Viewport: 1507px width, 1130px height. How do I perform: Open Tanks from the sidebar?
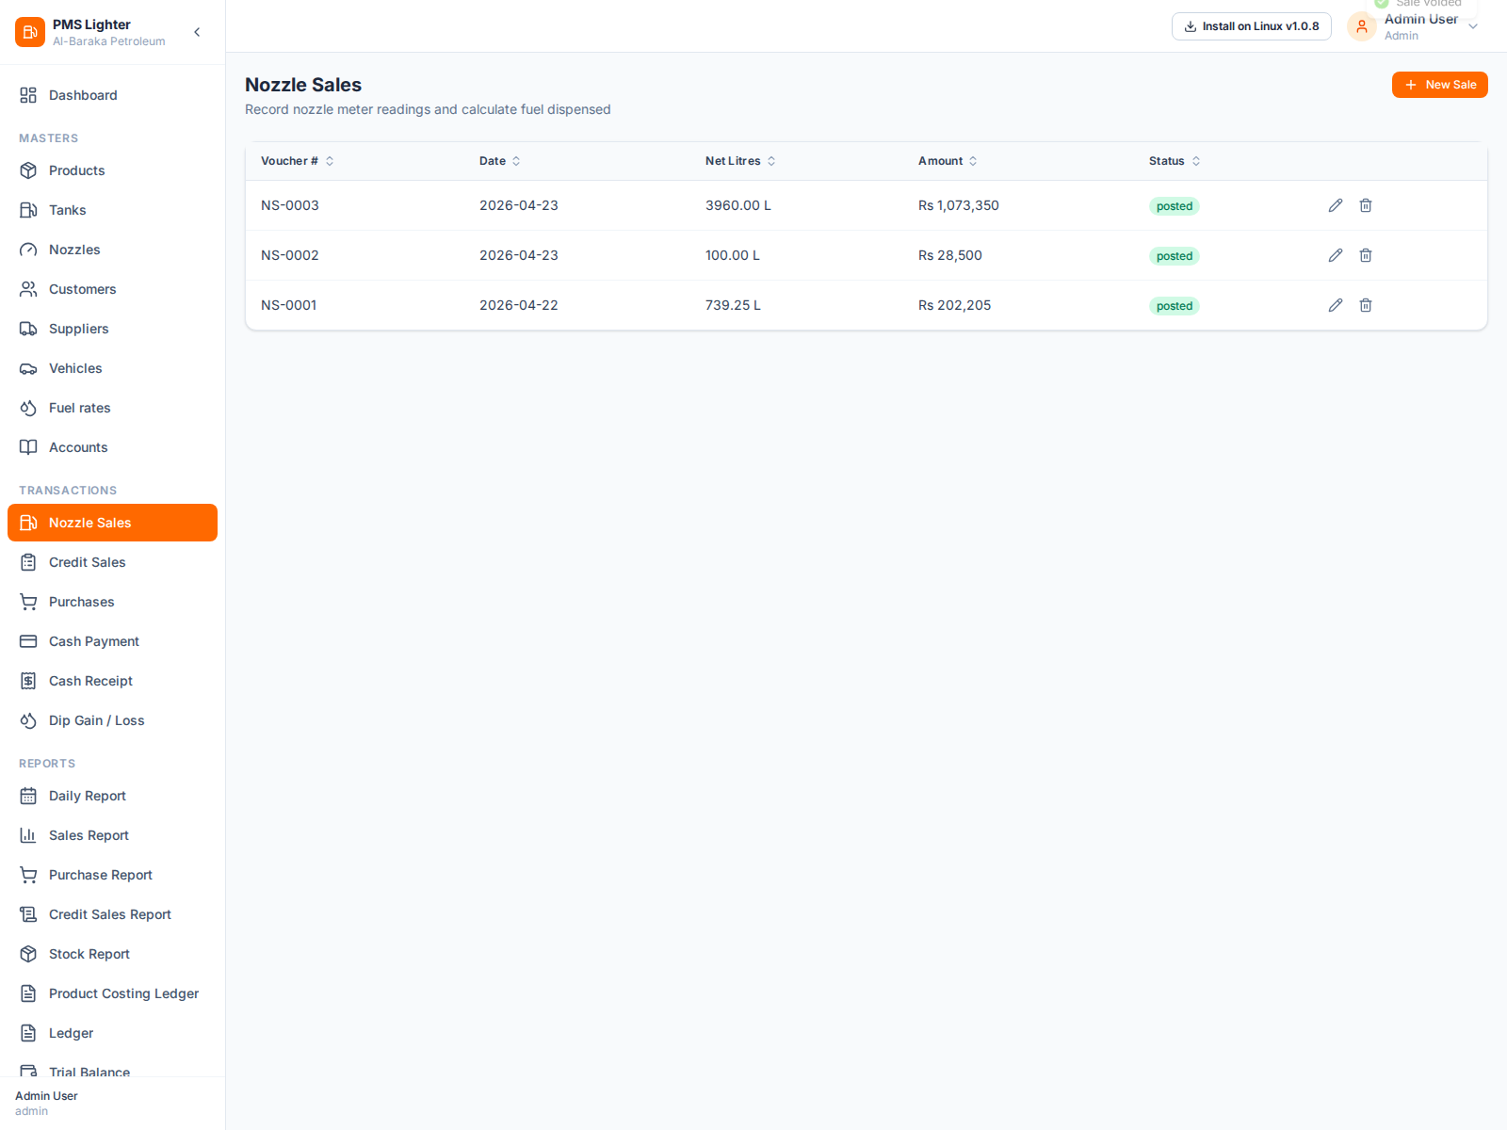(67, 210)
